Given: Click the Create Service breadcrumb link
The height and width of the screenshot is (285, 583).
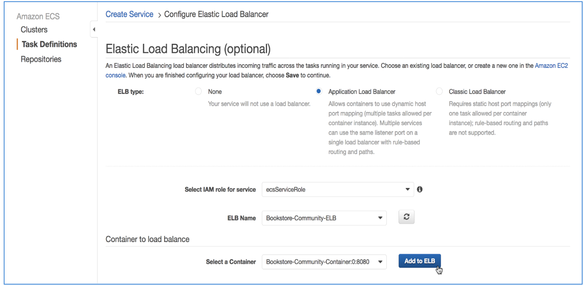Looking at the screenshot, I should [129, 14].
